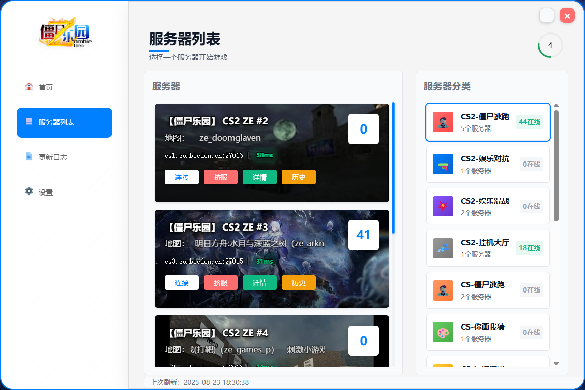Click the 0在线 badge of CS2-娱乐对抗
This screenshot has width=585, height=390.
point(531,164)
